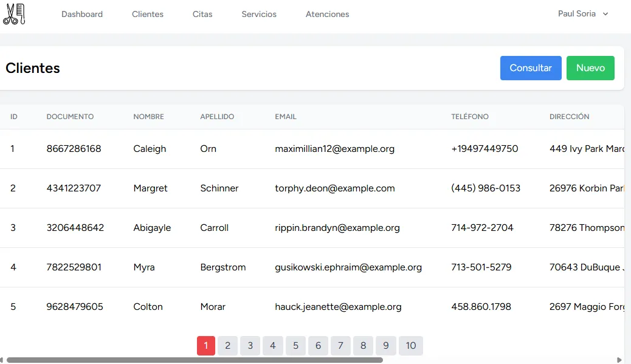Click the scrollbar right arrow

(619, 360)
